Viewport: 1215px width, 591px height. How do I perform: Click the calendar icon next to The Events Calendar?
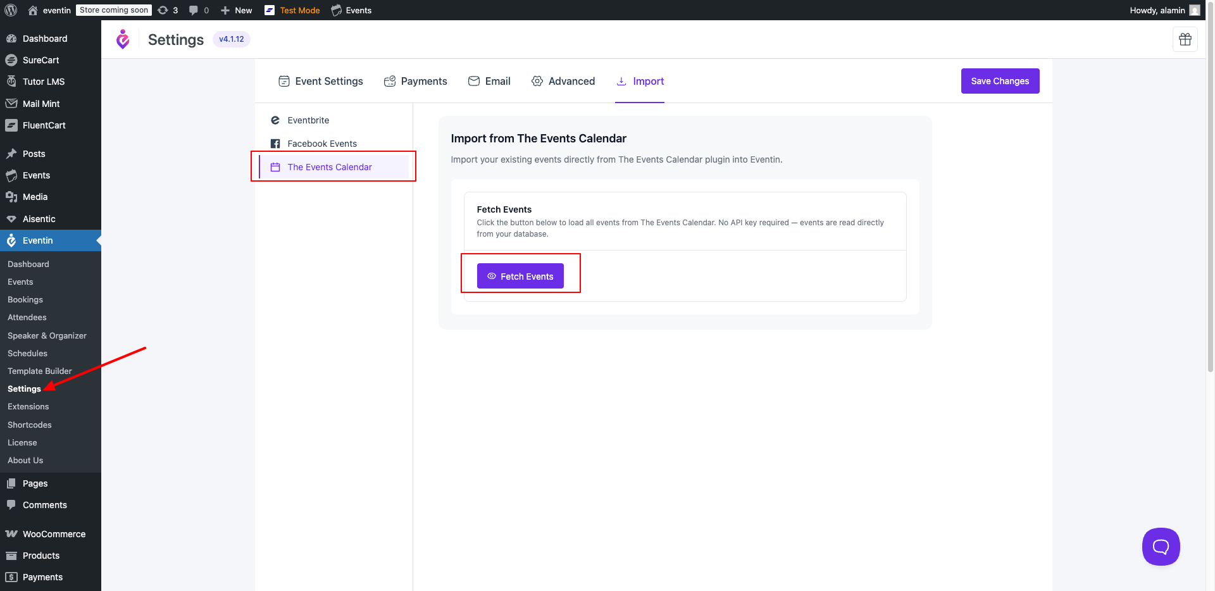(x=275, y=167)
